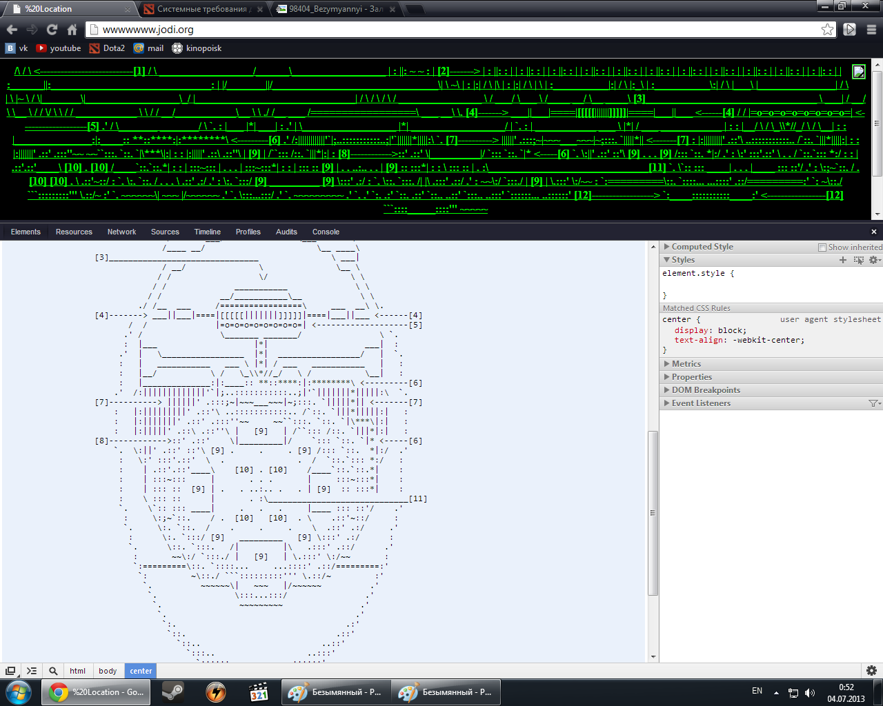Reload the current page
883x706 pixels.
52,30
